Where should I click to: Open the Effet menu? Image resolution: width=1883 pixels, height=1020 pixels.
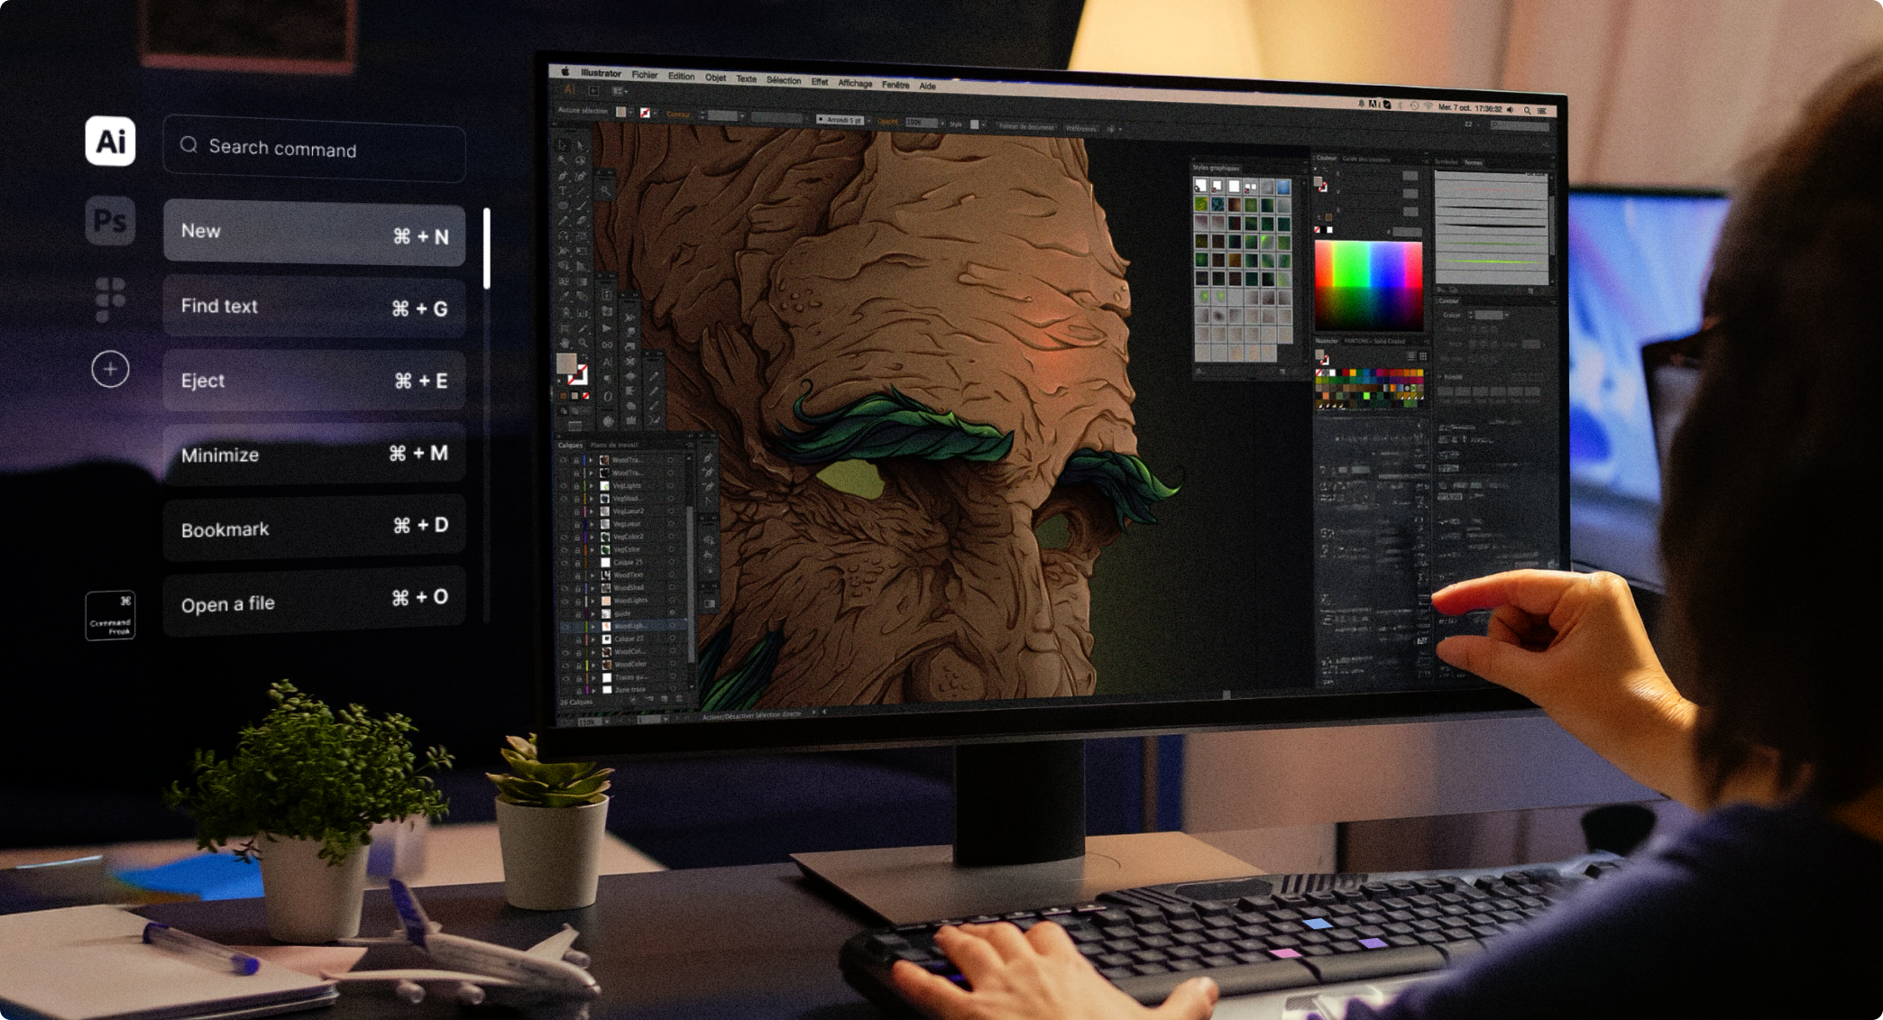click(x=819, y=81)
